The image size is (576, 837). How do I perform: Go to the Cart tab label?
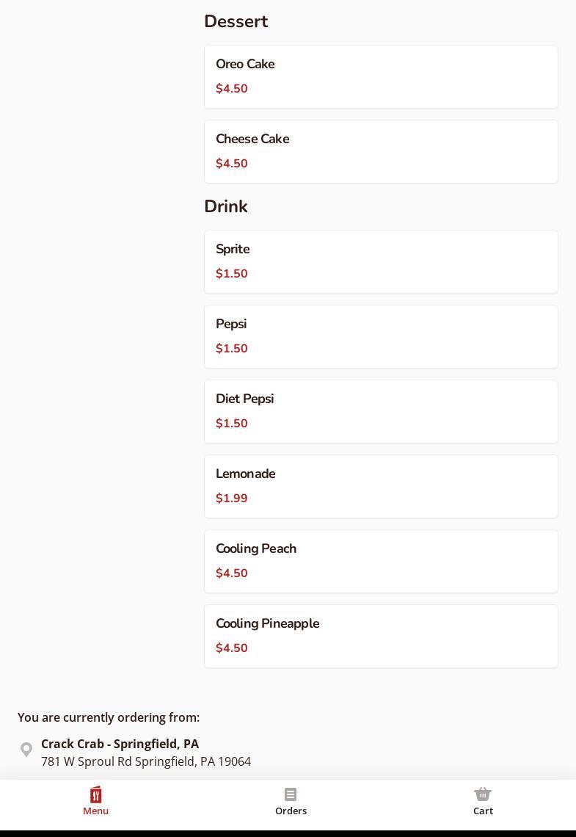(x=483, y=811)
